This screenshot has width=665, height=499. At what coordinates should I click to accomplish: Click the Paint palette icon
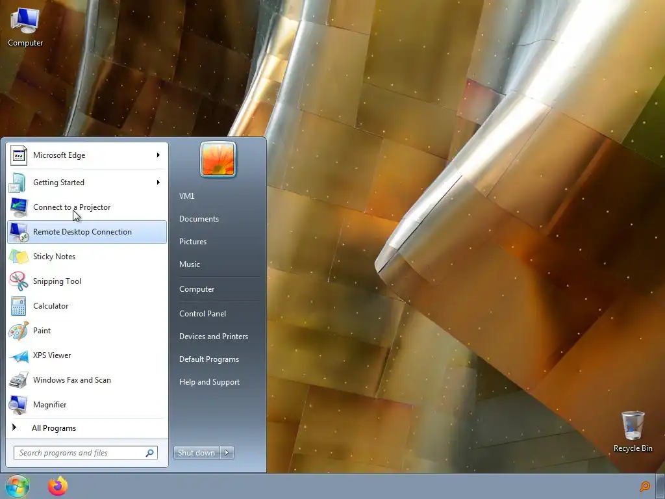click(19, 331)
